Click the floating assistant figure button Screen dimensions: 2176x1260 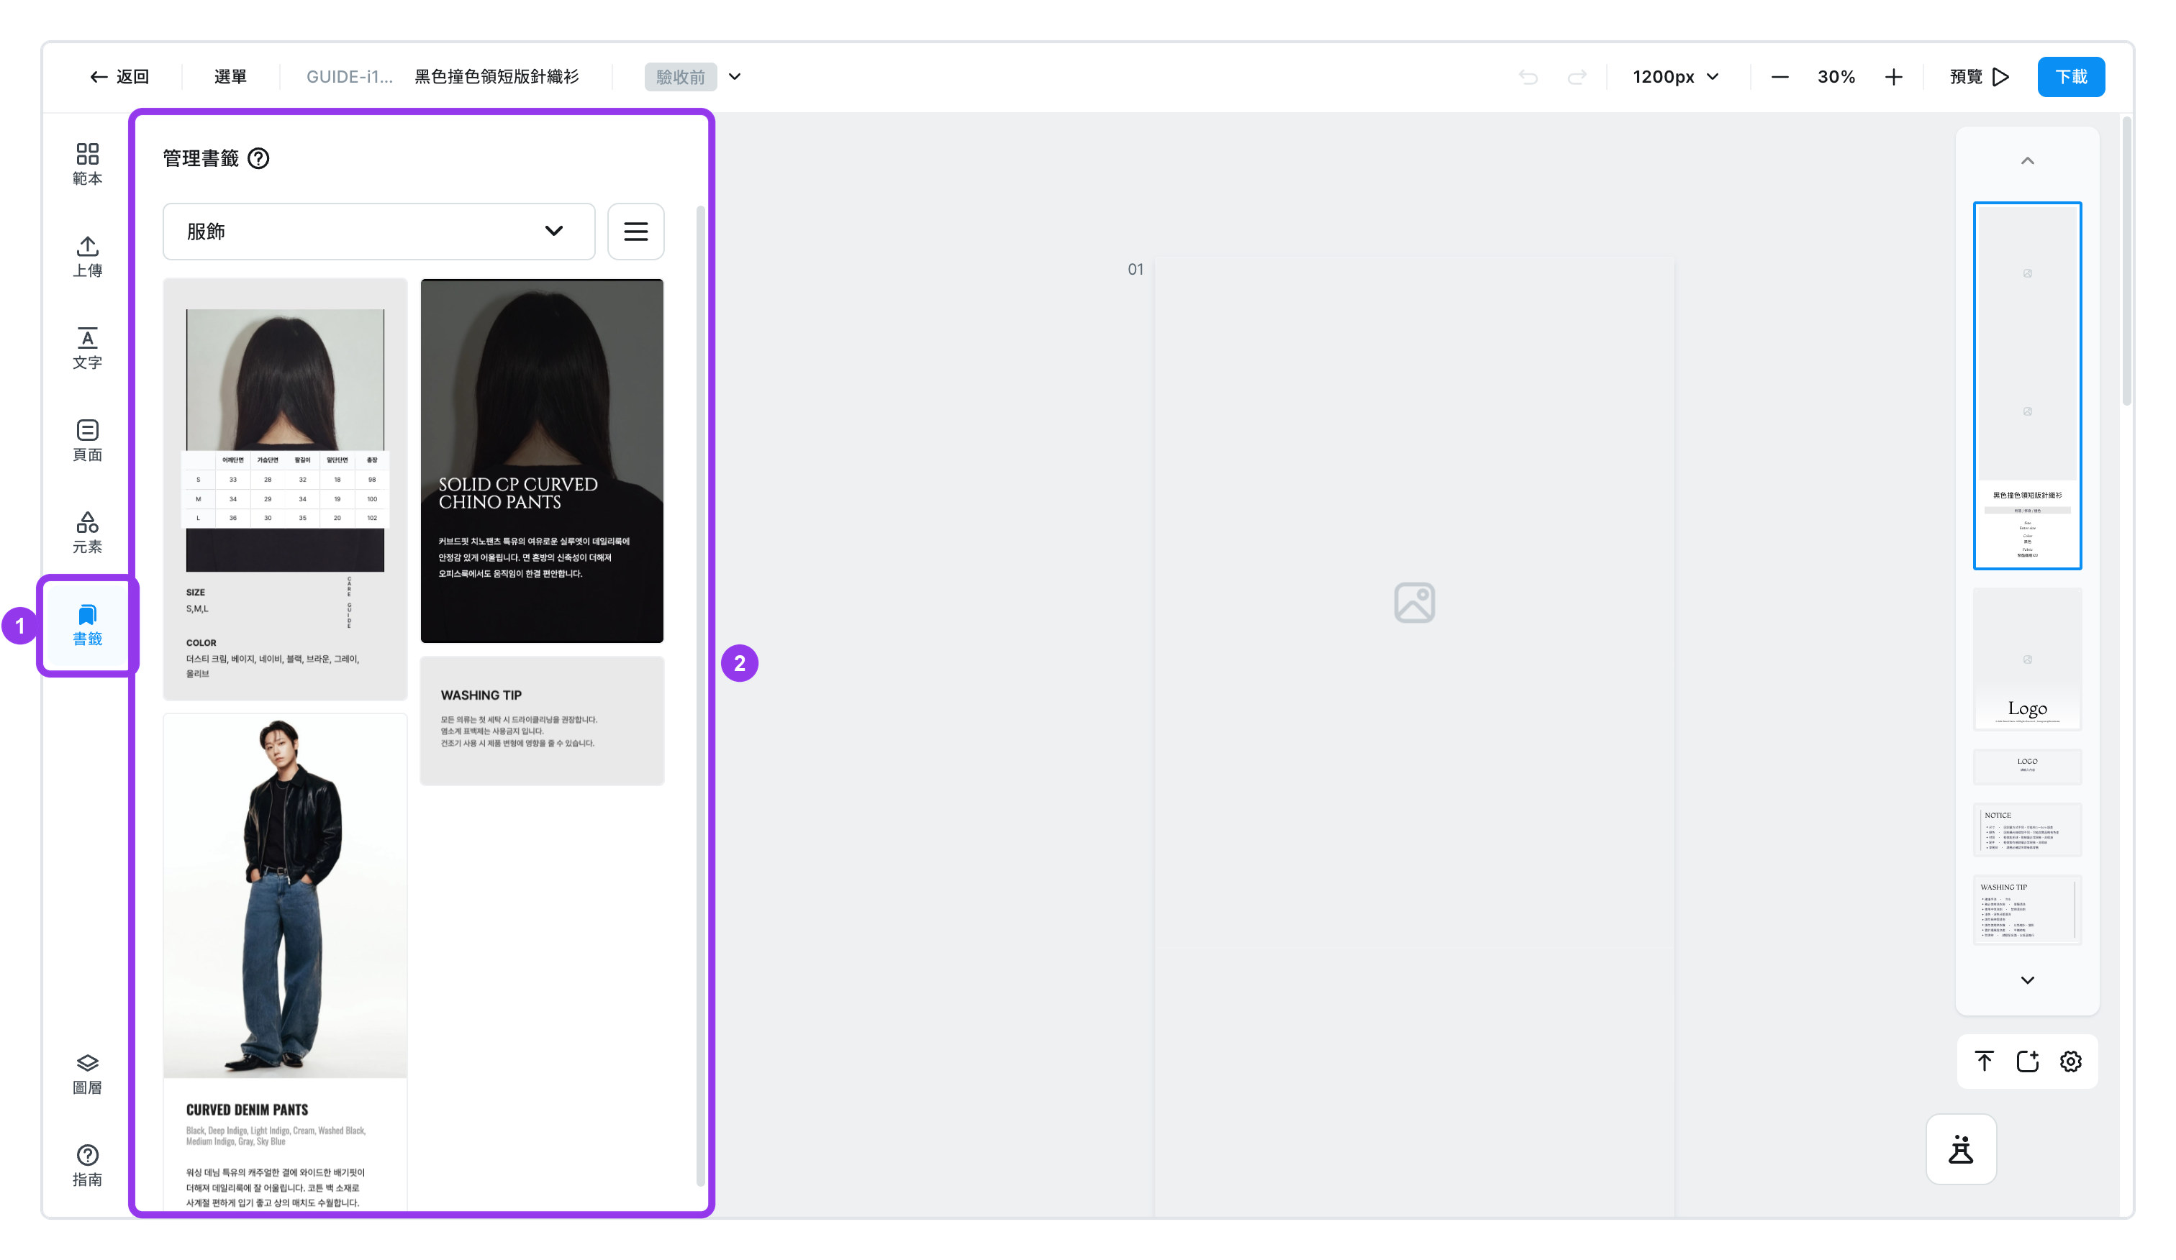click(1961, 1149)
